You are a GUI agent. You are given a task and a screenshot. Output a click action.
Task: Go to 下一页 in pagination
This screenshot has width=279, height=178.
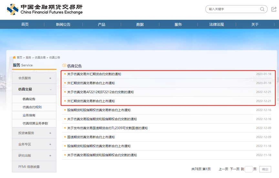point(234,169)
